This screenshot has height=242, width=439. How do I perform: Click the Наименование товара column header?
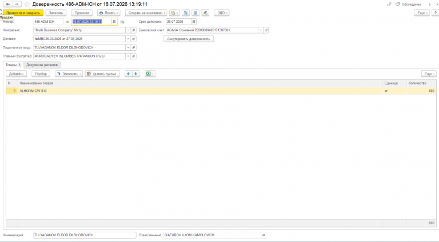(x=200, y=83)
